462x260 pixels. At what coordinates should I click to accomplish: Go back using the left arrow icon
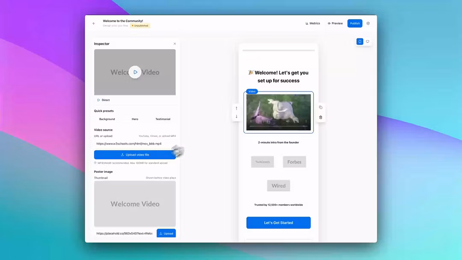(94, 24)
